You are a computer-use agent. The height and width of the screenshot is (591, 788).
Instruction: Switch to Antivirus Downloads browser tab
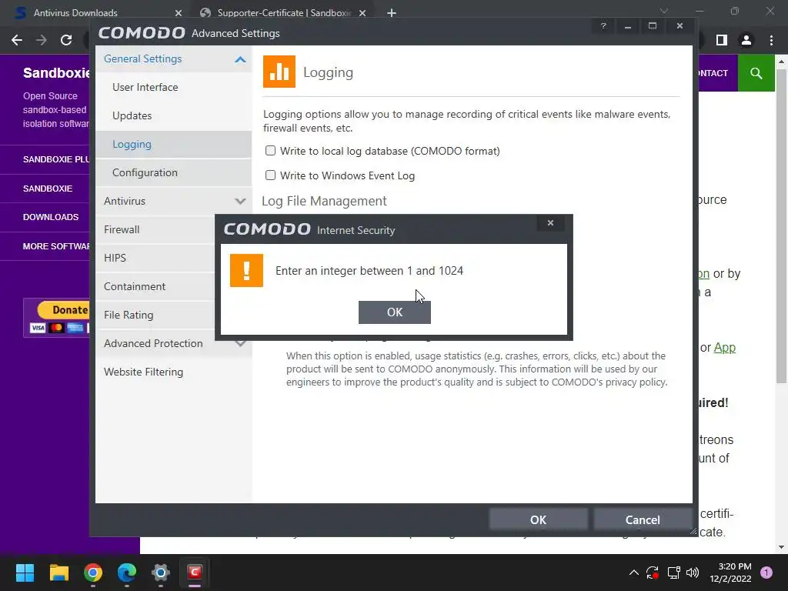pos(75,13)
